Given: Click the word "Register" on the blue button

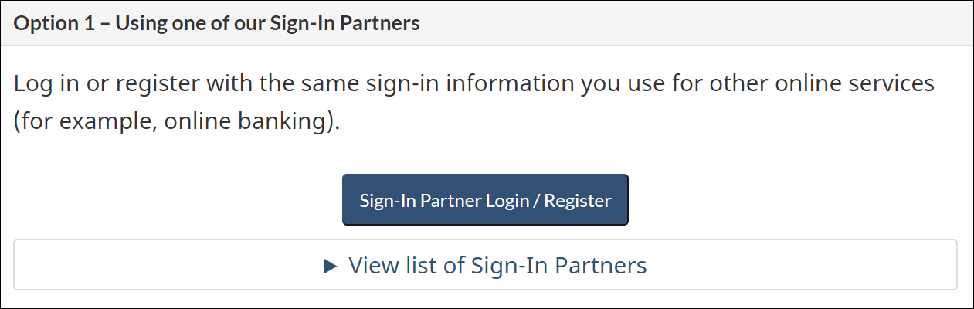Looking at the screenshot, I should 578,201.
